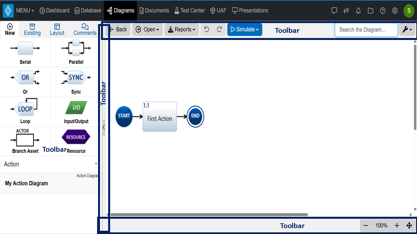Select the Branch Asset actor icon
Screen dimensions: 417x234
pos(25,138)
